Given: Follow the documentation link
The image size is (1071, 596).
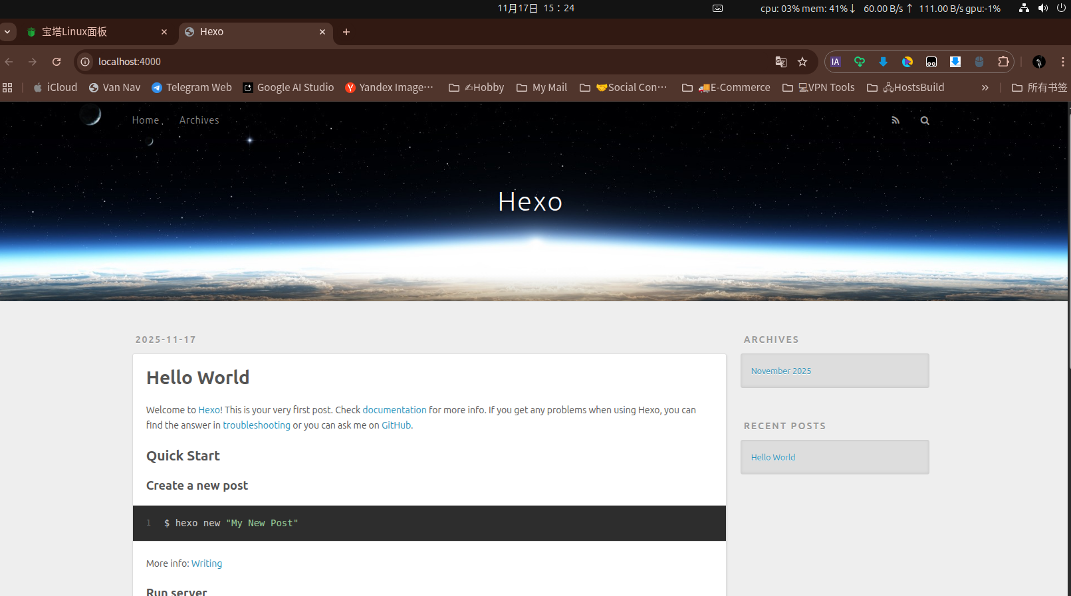Looking at the screenshot, I should [394, 410].
